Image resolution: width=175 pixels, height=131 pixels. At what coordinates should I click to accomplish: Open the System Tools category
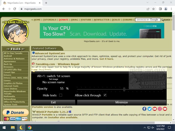10,104
